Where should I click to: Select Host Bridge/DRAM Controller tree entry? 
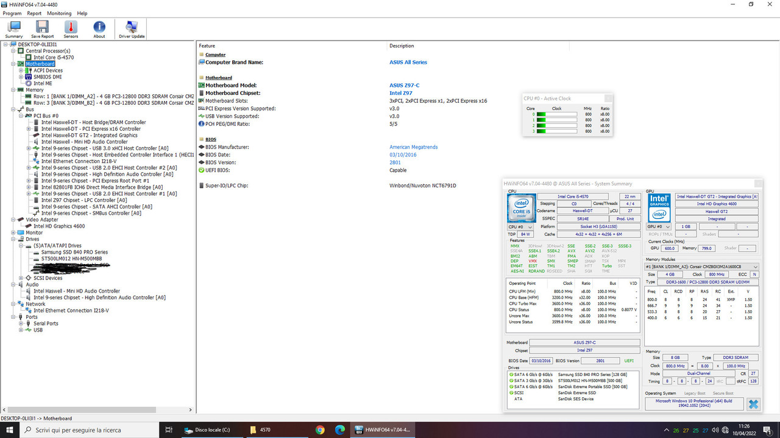93,122
